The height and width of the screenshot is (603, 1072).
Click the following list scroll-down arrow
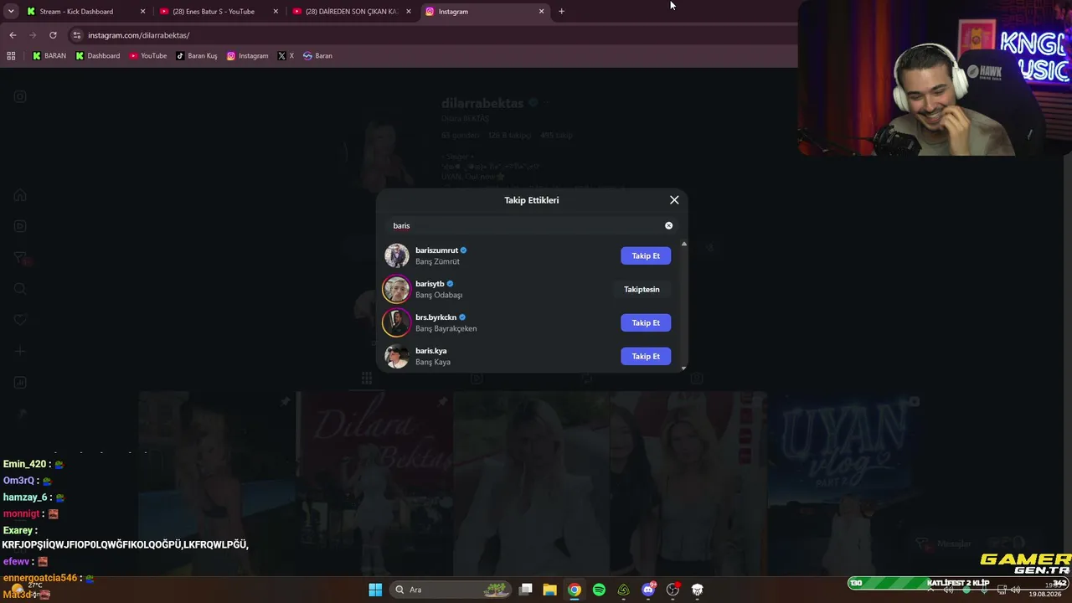point(683,368)
